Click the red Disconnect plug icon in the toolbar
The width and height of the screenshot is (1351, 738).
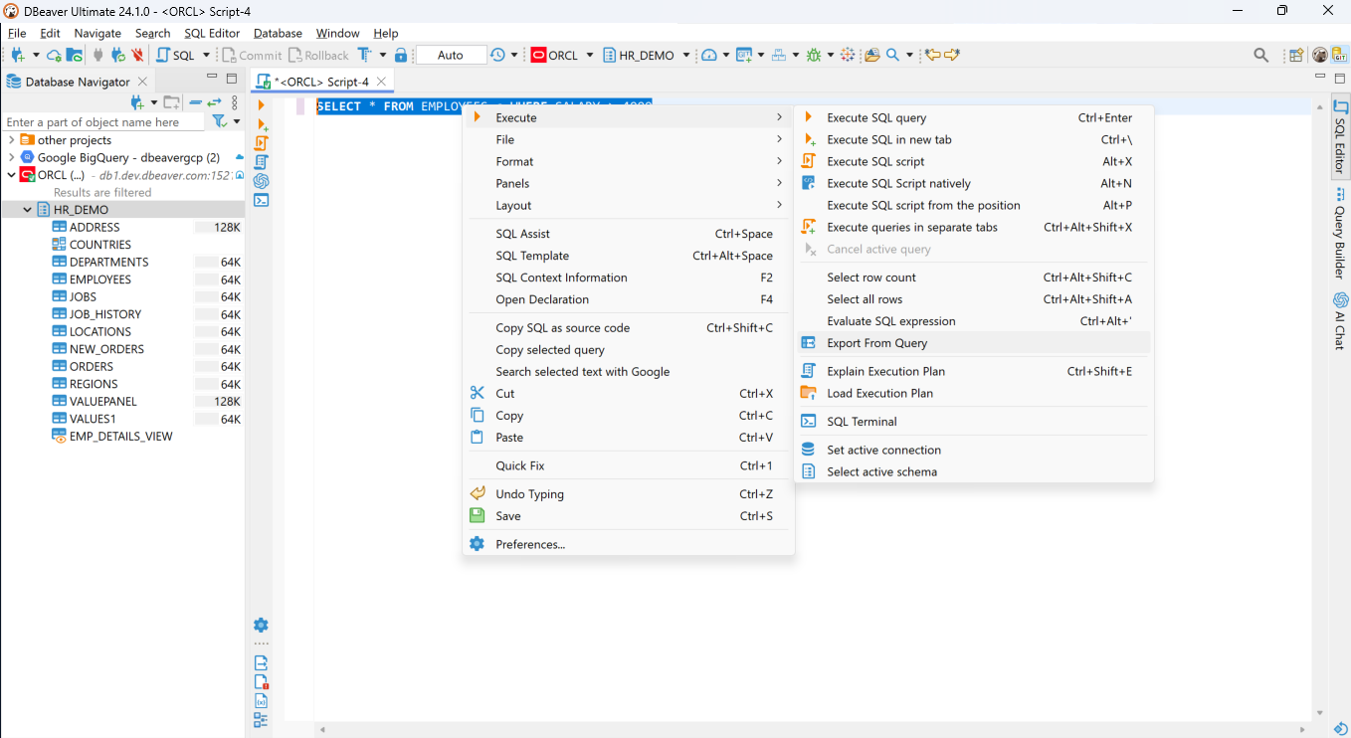point(137,55)
